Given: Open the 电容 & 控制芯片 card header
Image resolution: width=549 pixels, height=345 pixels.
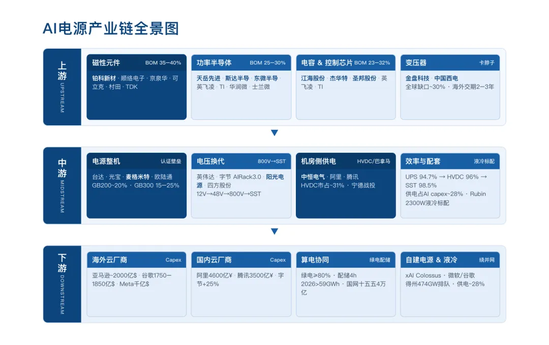Looking at the screenshot, I should (x=346, y=62).
